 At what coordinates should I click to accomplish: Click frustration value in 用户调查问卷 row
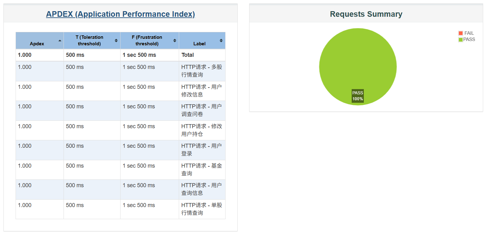[x=139, y=106]
